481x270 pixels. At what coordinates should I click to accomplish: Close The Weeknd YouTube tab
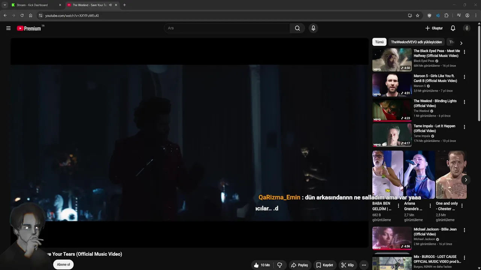tap(116, 5)
